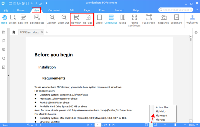Open the 100% zoom level dropdown

click(197, 125)
